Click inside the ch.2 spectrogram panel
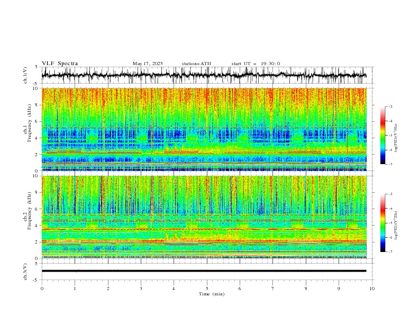Viewport: 419px width, 324px height. [x=204, y=217]
